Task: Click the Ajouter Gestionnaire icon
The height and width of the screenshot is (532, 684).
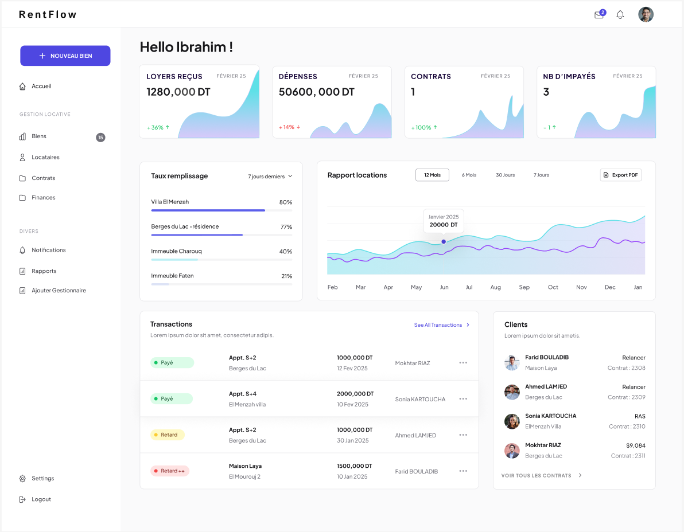Action: (22, 291)
